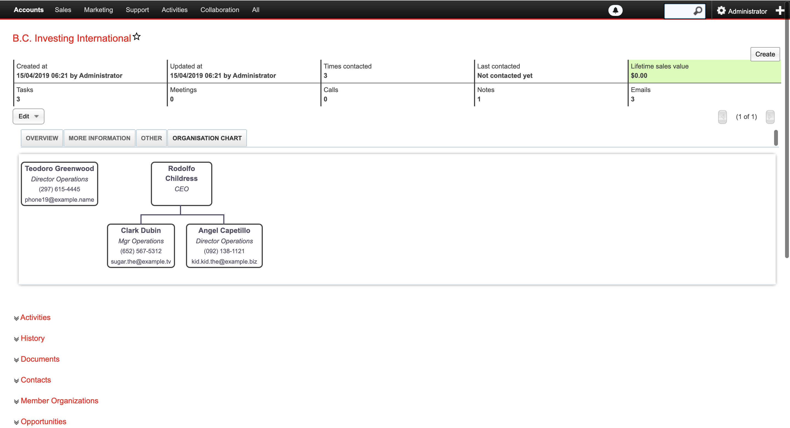Click the Edit button
Image resolution: width=790 pixels, height=428 pixels.
24,116
